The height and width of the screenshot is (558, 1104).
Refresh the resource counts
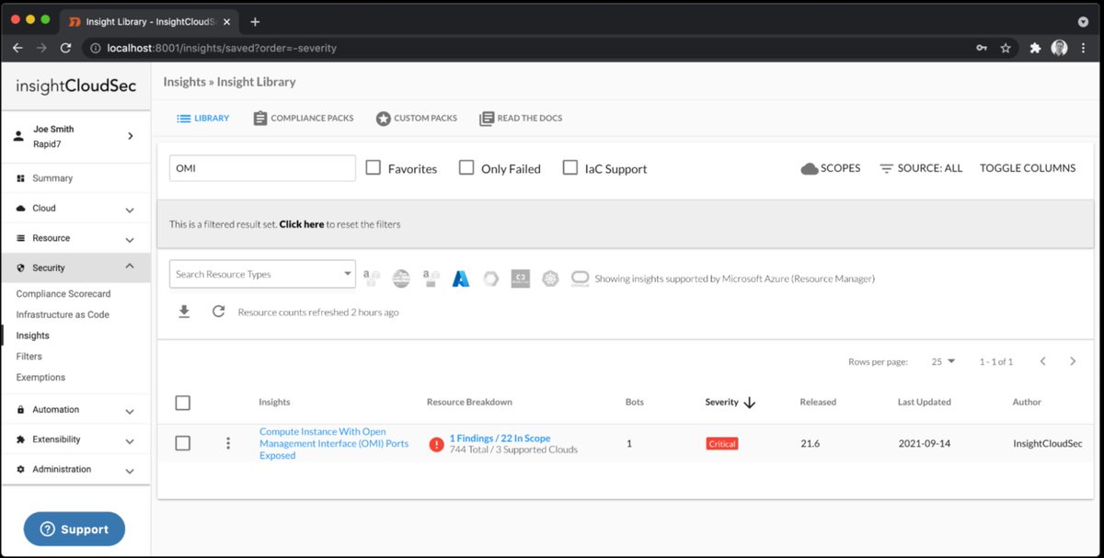(218, 312)
